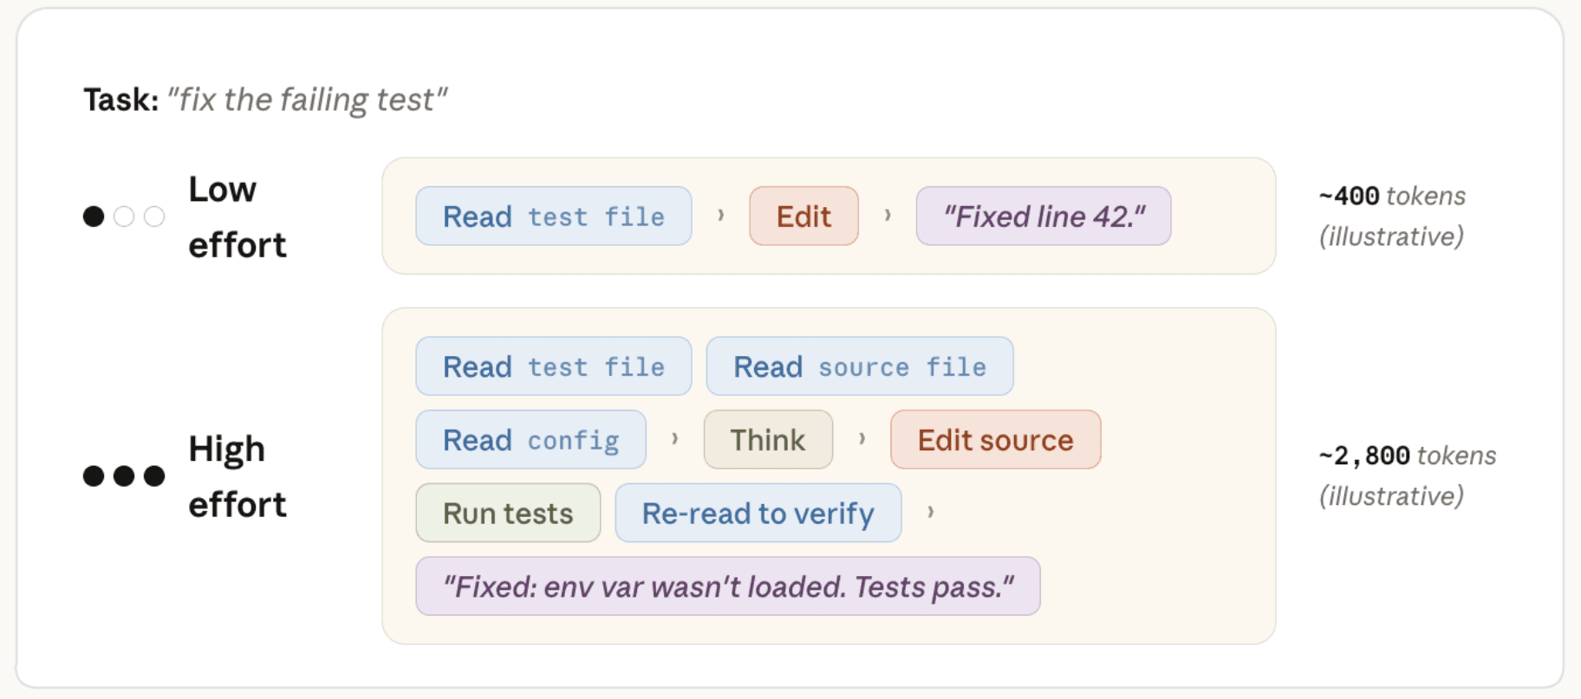Click the orange Edit chip

point(804,216)
